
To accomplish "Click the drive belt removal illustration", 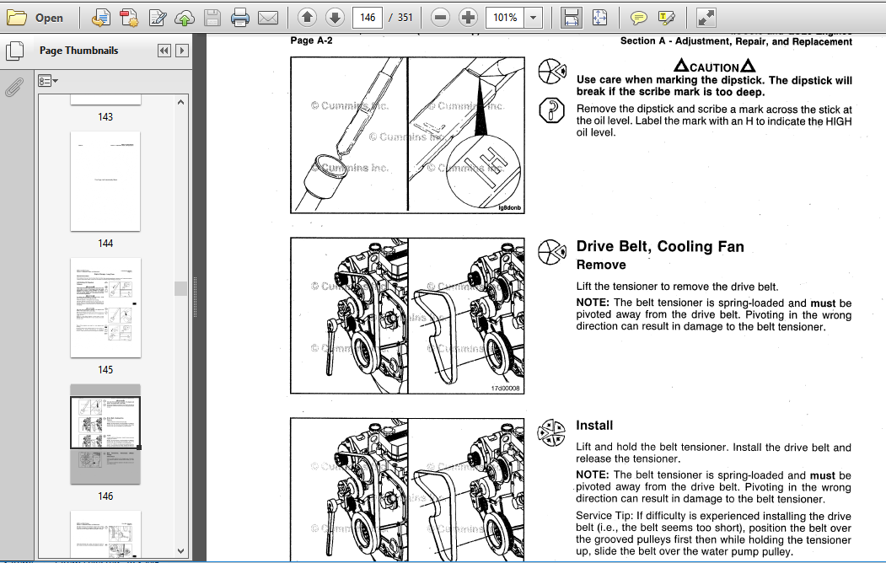I will click(x=407, y=316).
